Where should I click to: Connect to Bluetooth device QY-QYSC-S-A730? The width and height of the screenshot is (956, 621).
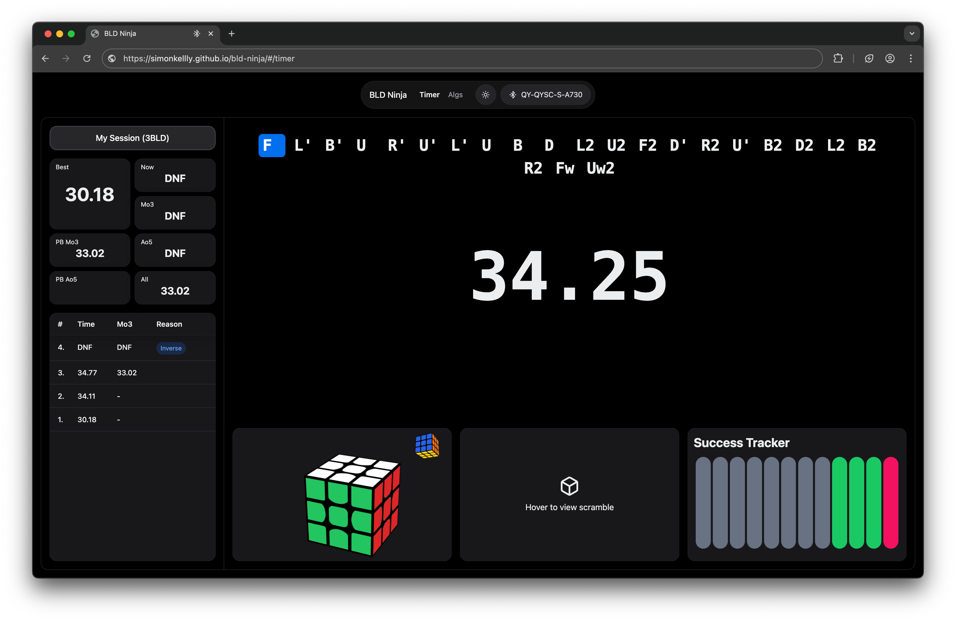pos(546,95)
